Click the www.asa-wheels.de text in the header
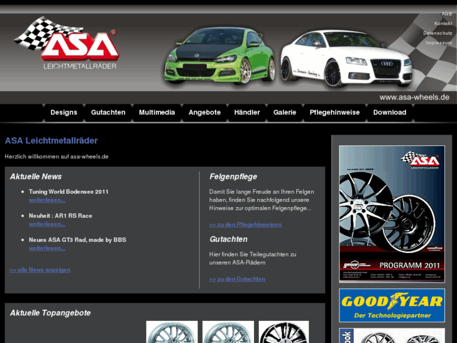This screenshot has height=343, width=457. tap(414, 97)
